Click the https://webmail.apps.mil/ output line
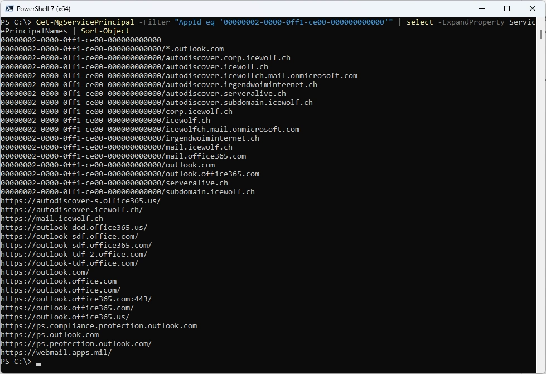This screenshot has width=546, height=374. click(x=56, y=353)
